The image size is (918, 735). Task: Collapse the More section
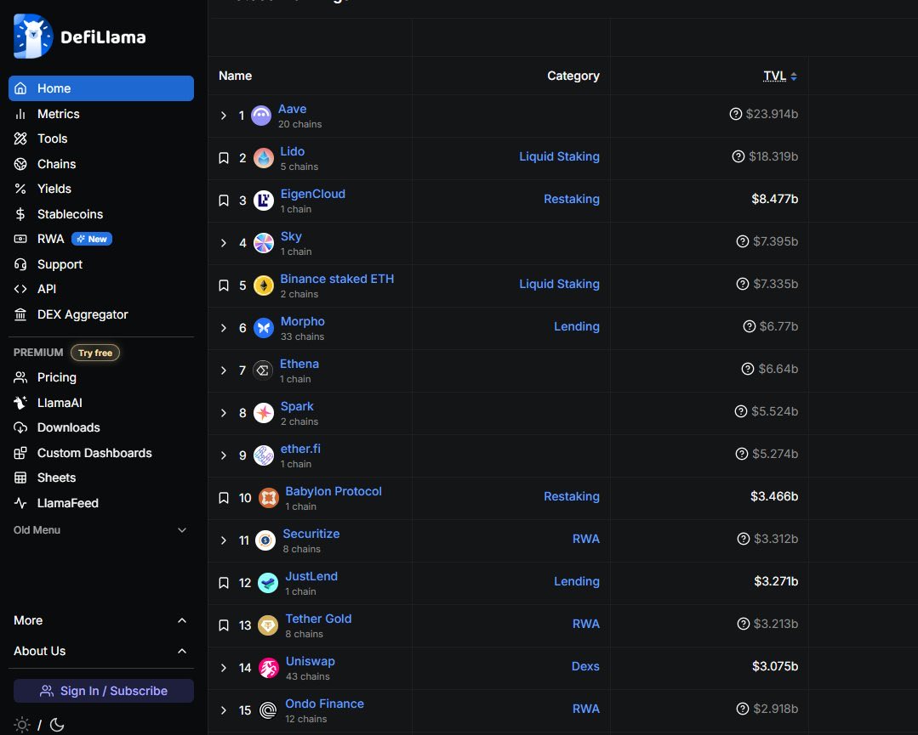tap(100, 620)
